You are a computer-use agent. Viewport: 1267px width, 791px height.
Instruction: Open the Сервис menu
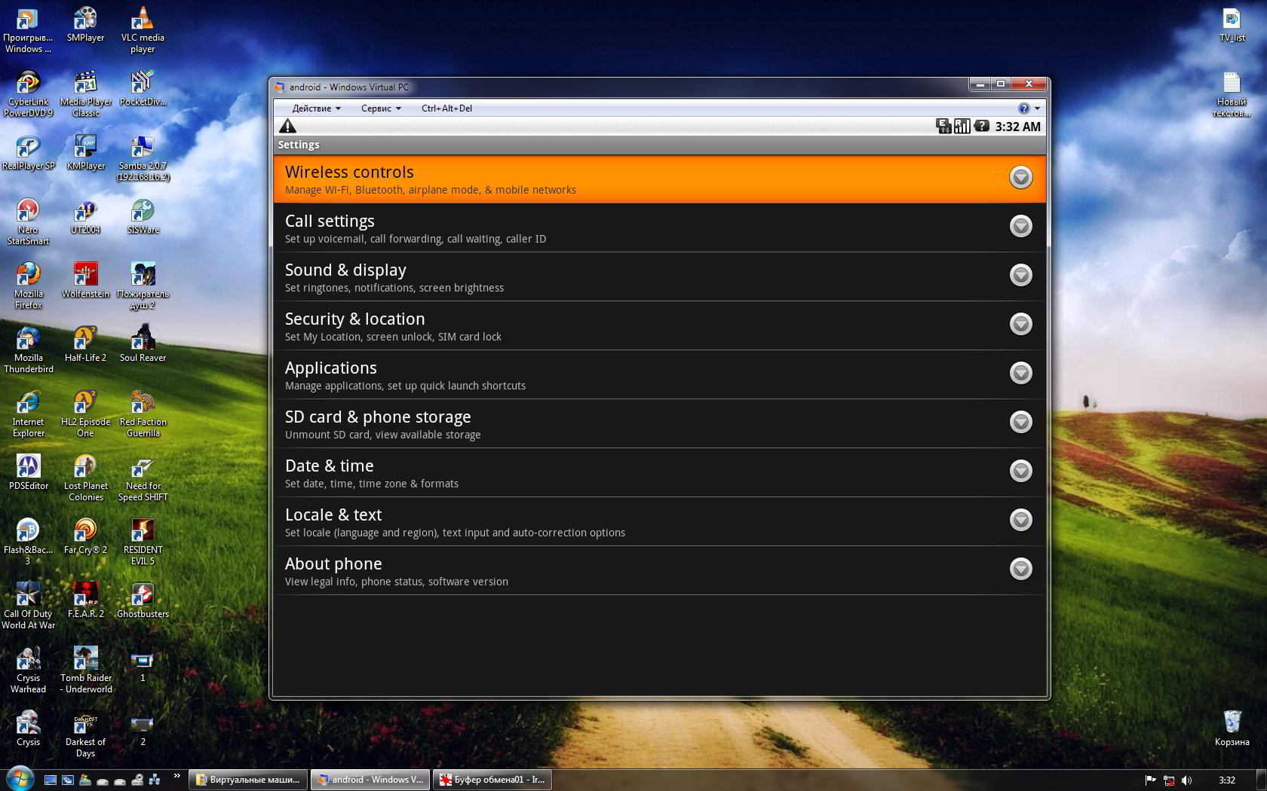(x=381, y=108)
